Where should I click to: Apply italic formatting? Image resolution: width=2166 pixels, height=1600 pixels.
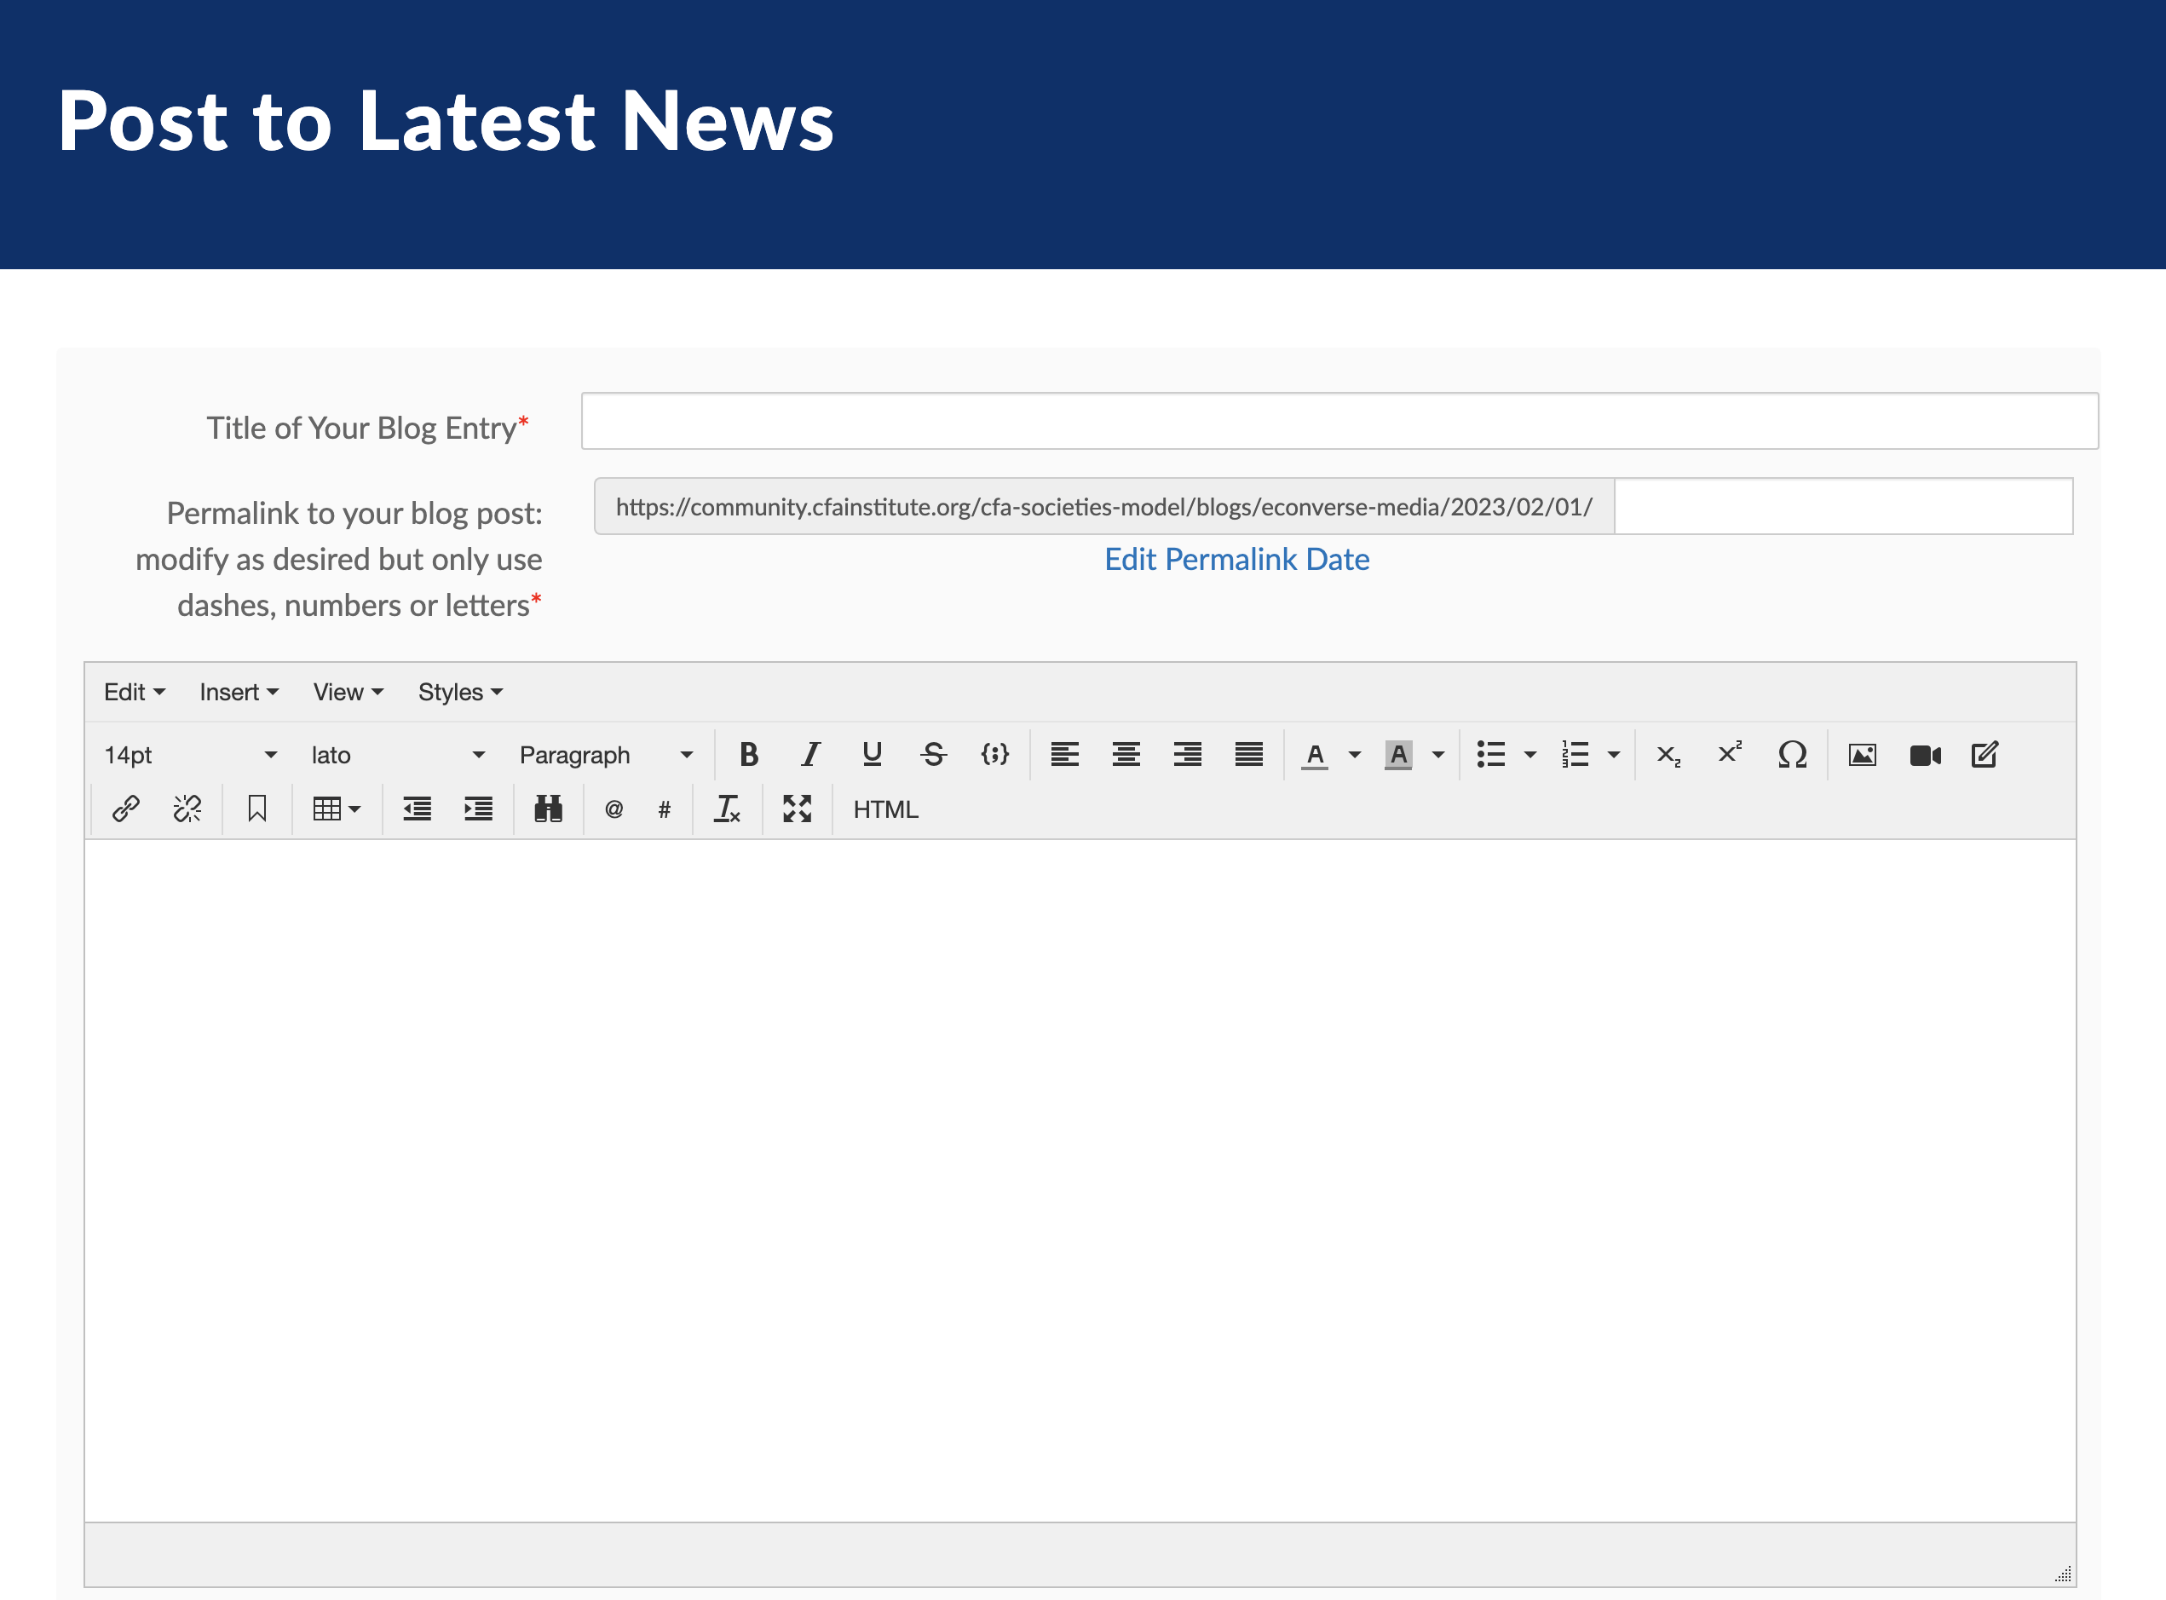[x=809, y=755]
